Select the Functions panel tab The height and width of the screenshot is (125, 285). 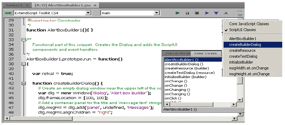[206, 54]
